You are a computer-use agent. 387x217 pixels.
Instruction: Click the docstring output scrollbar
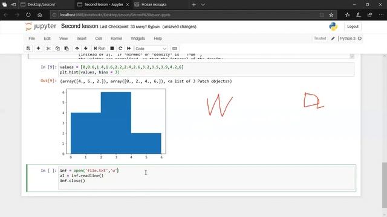pos(352,56)
